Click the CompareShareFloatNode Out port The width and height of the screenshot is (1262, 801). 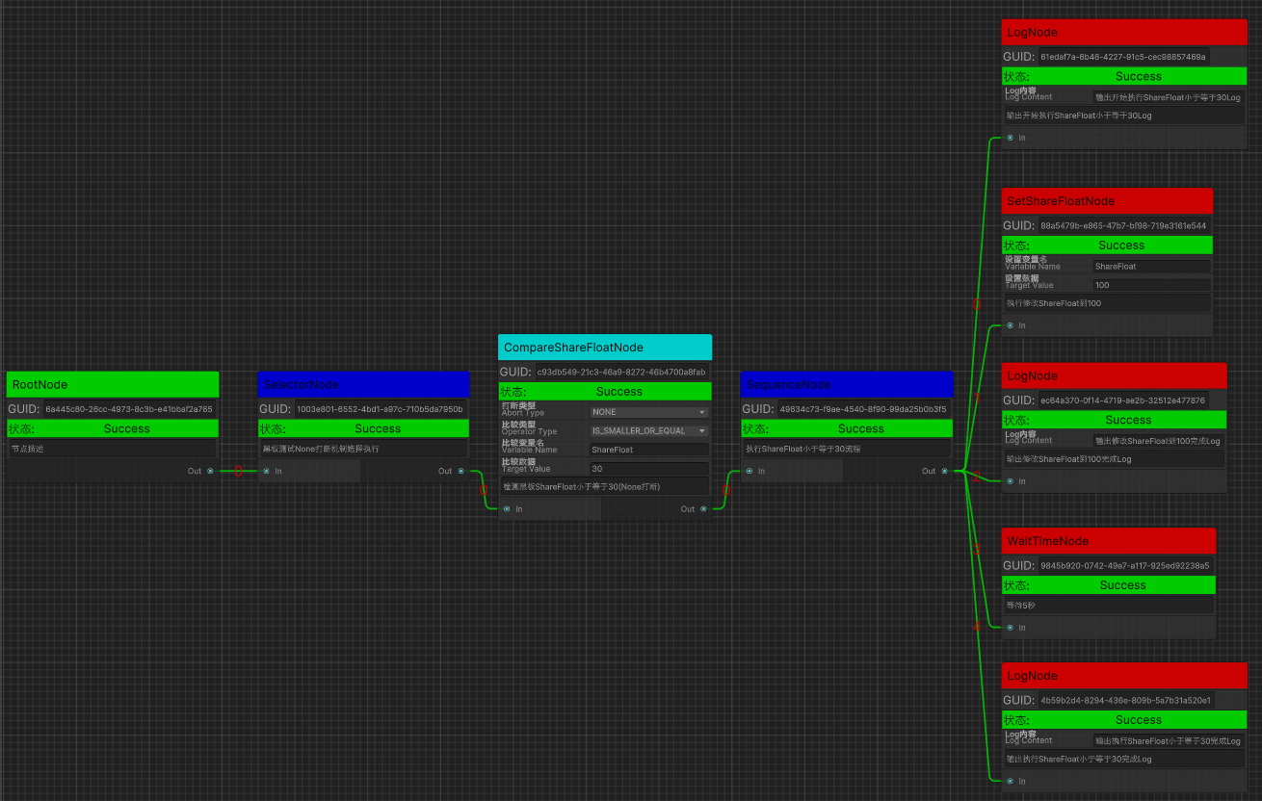pyautogui.click(x=703, y=508)
